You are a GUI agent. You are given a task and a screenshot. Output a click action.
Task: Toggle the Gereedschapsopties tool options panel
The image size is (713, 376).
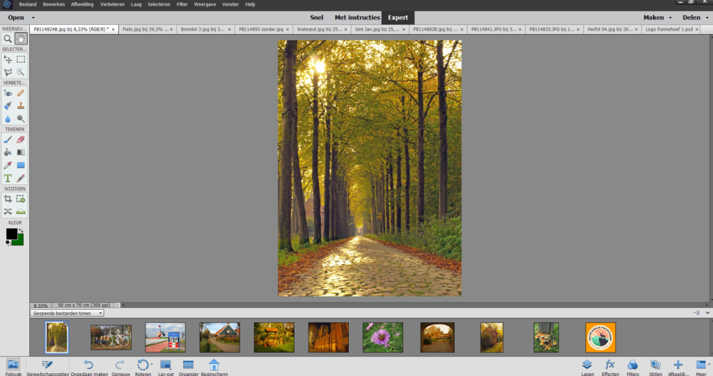click(x=47, y=366)
